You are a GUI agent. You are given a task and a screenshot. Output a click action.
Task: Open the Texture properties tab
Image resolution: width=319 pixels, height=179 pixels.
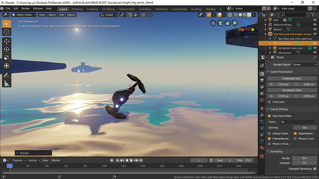click(x=262, y=156)
